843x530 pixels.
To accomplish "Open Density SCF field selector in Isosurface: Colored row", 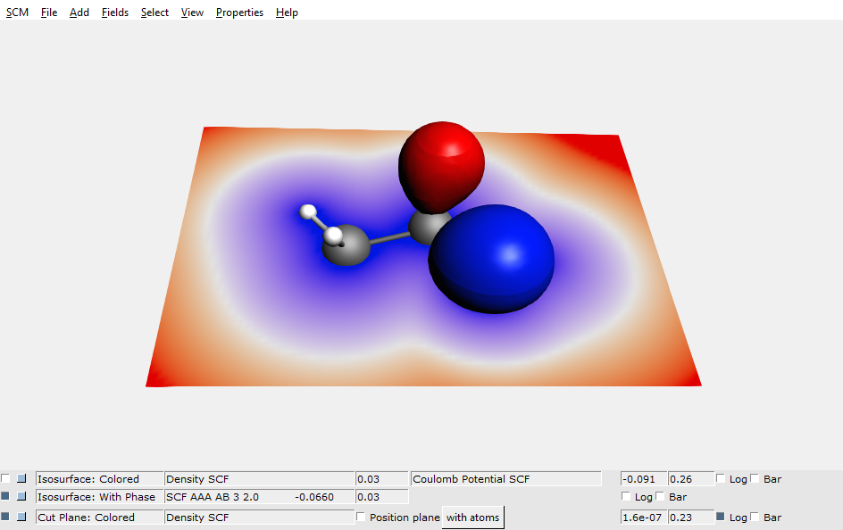I will pyautogui.click(x=259, y=479).
